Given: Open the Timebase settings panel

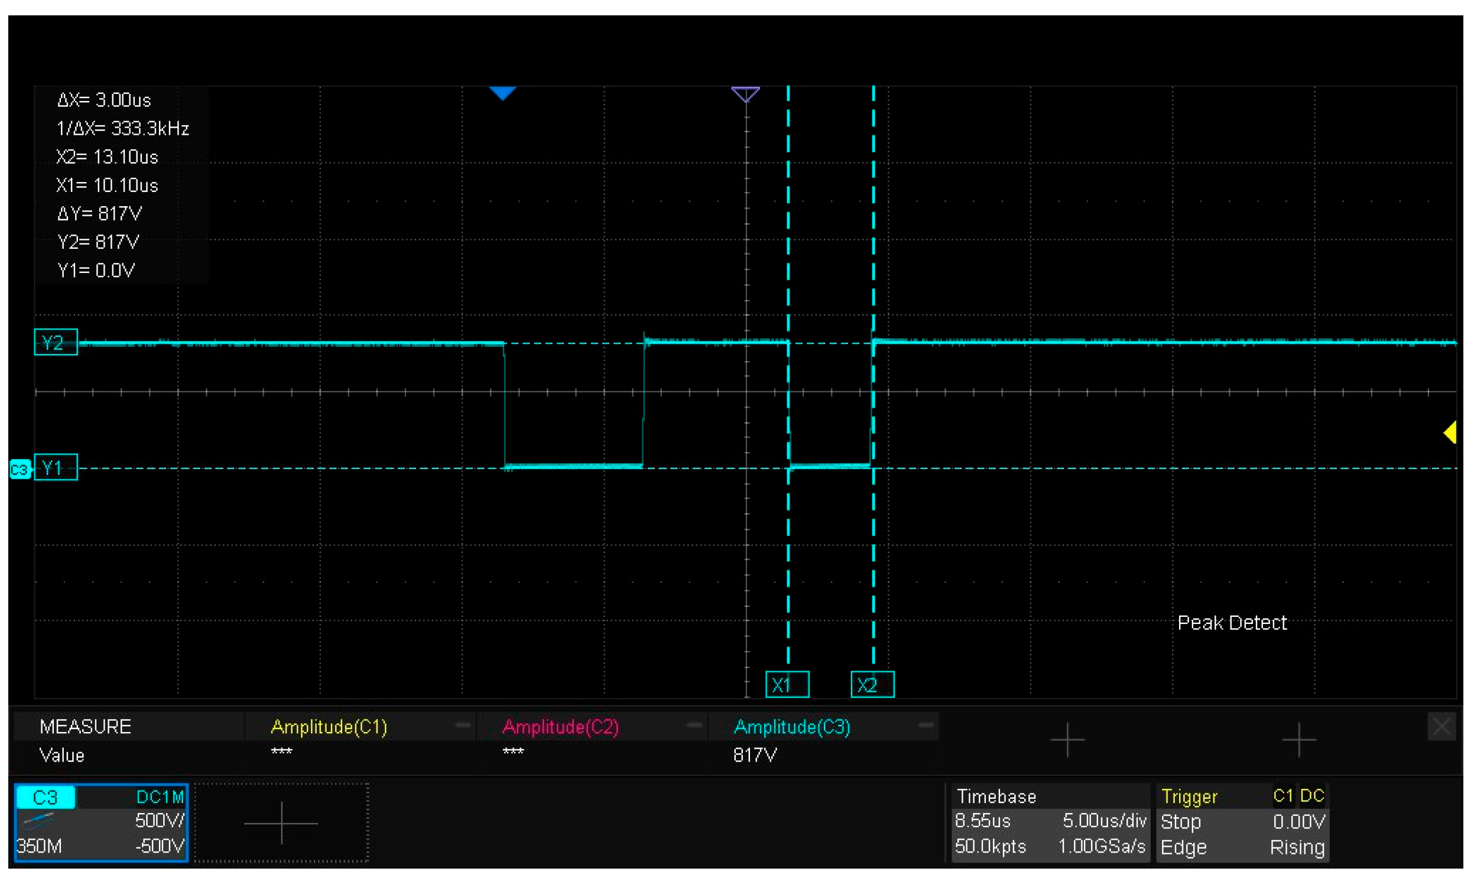Looking at the screenshot, I should click(996, 796).
